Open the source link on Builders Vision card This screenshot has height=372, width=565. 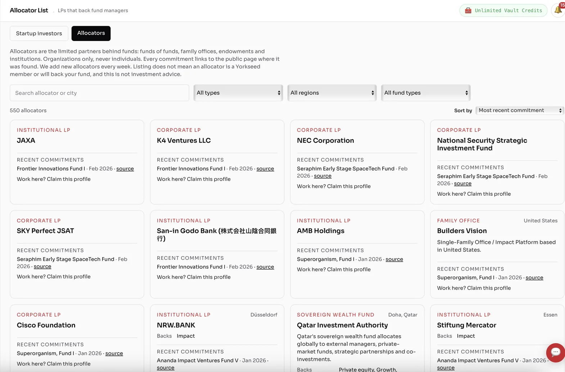click(x=534, y=278)
